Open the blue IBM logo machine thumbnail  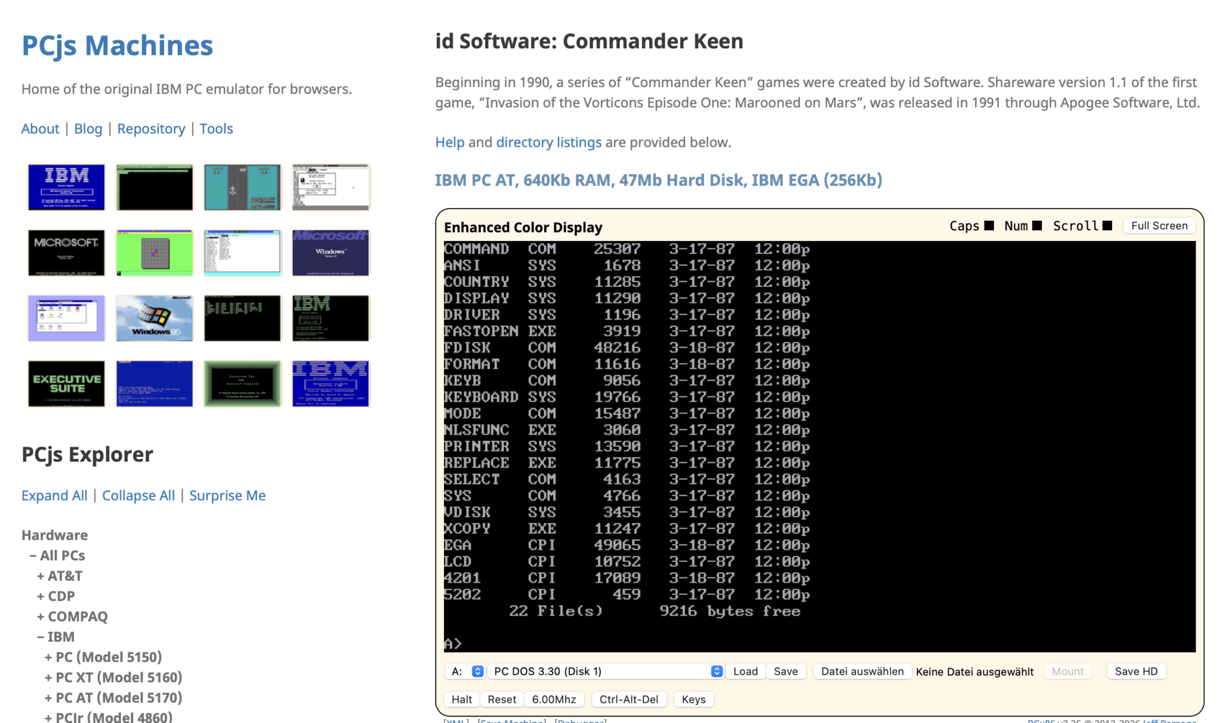point(66,187)
